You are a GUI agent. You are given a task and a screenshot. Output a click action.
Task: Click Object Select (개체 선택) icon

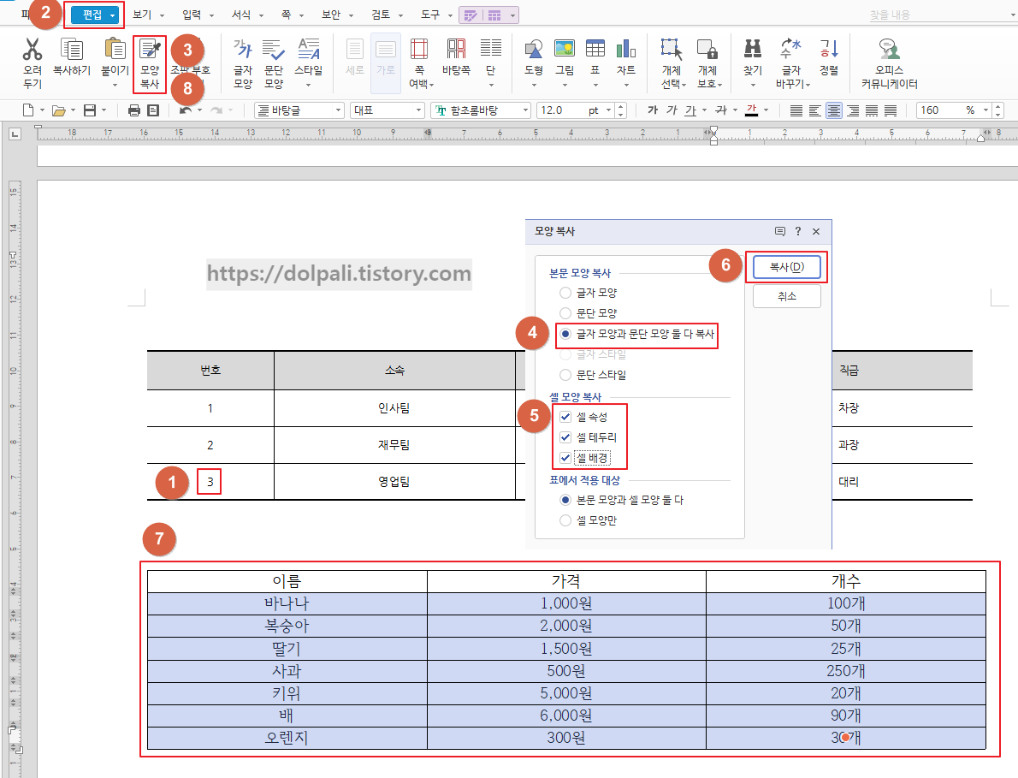(x=672, y=50)
